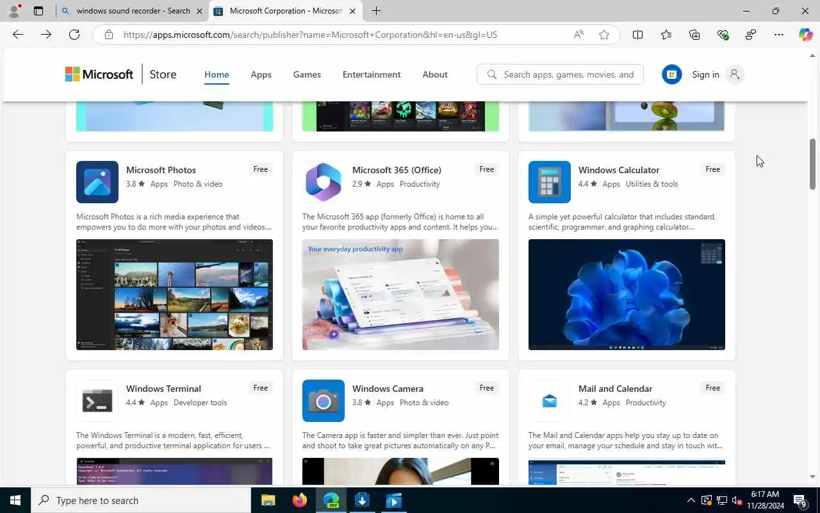Click the Store title link
Viewport: 820px width, 513px height.
[x=163, y=74]
